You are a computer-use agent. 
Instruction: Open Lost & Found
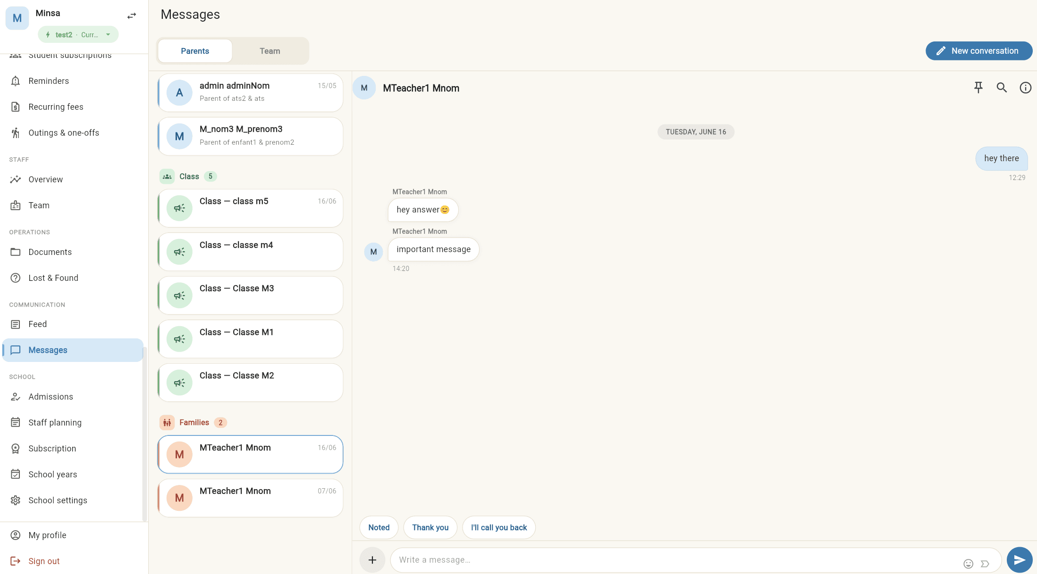tap(73, 278)
